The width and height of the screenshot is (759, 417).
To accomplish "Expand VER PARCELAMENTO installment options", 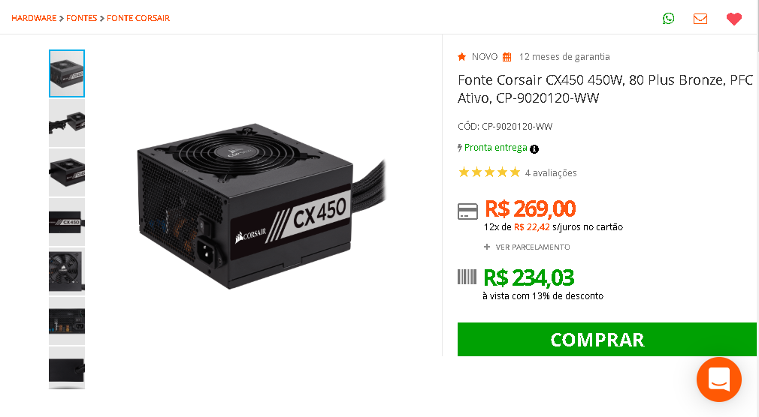I will [x=527, y=247].
